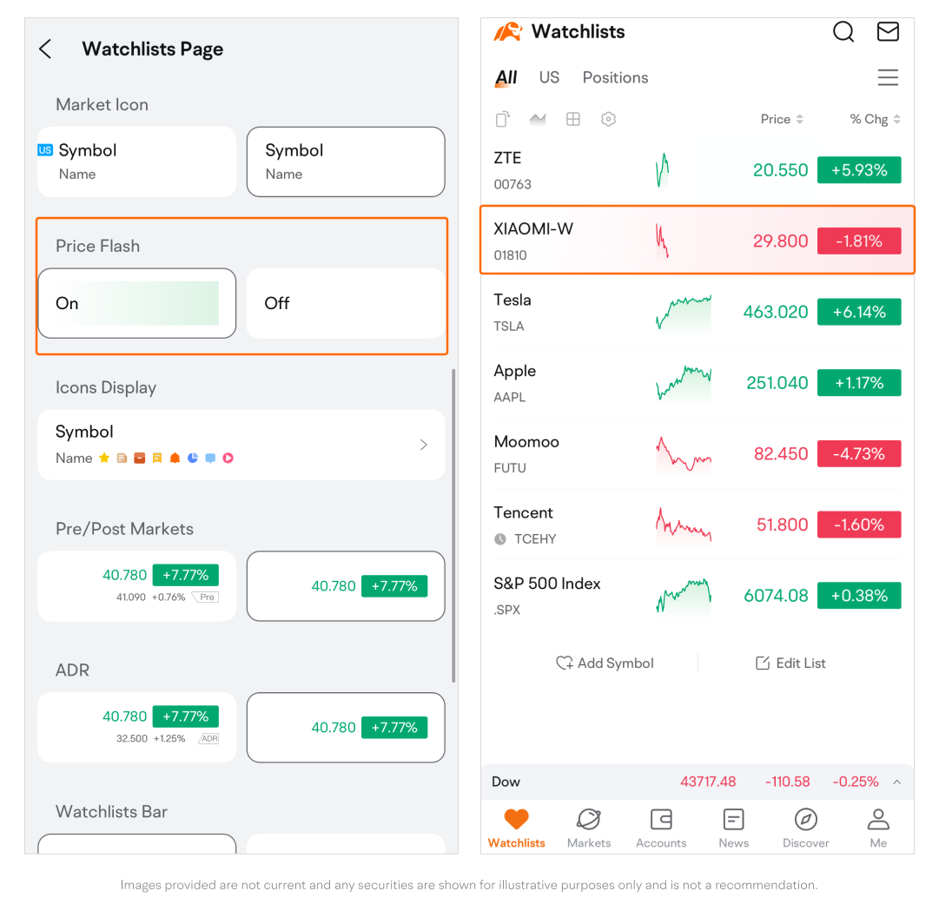Click the pink play icon in Icons Display
Viewport: 939px width, 911px height.
click(228, 458)
